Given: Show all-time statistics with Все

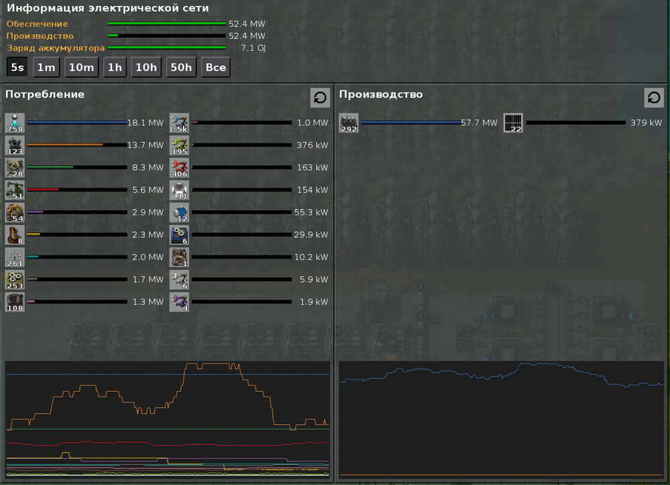Looking at the screenshot, I should [x=216, y=68].
